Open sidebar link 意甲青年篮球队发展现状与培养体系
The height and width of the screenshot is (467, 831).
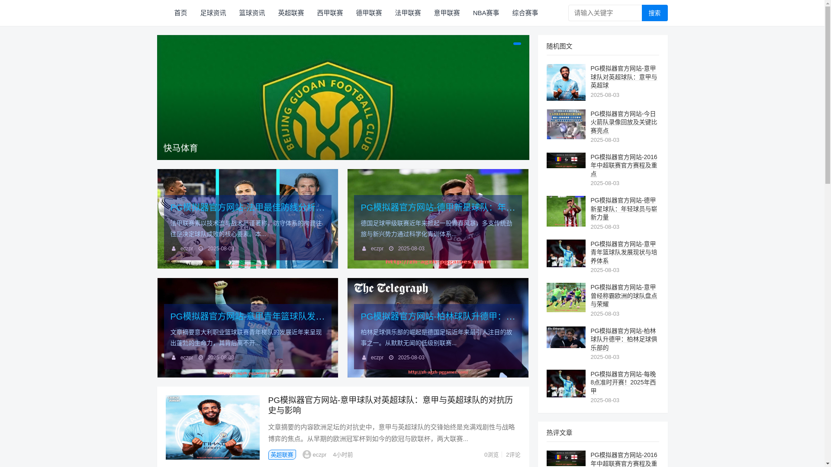coord(624,252)
